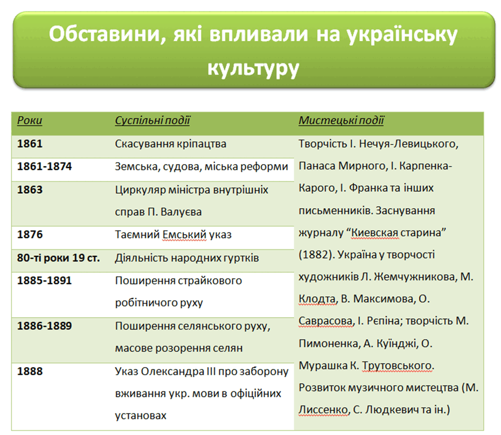Select the line "Саврасова, І. Рєпіна; творчість М."
The height and width of the screenshot is (435, 501).
(x=384, y=321)
